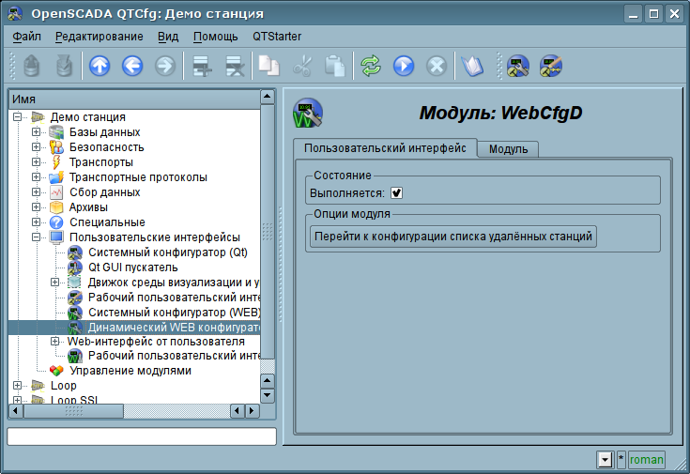The width and height of the screenshot is (690, 474).
Task: Click the Архивы box icon
Action: point(56,206)
